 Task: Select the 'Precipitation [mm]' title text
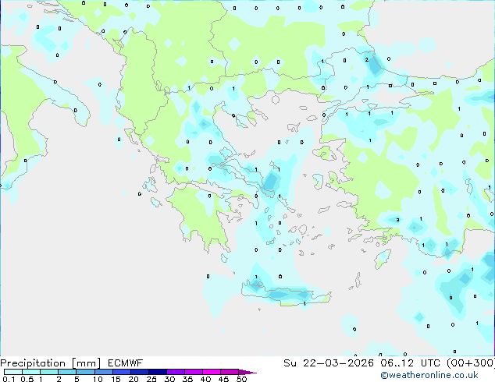pos(51,363)
